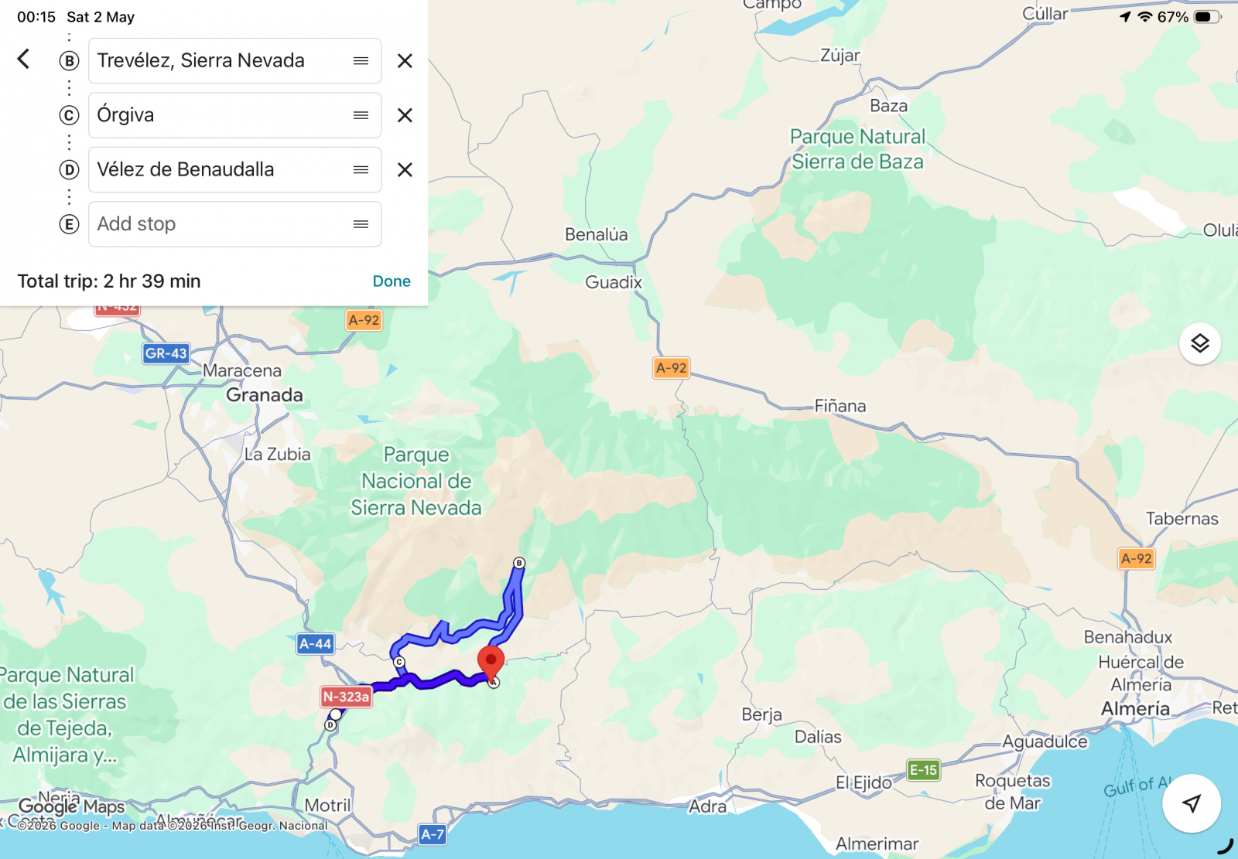
Task: Tap the Motril town label
Action: pyautogui.click(x=327, y=806)
